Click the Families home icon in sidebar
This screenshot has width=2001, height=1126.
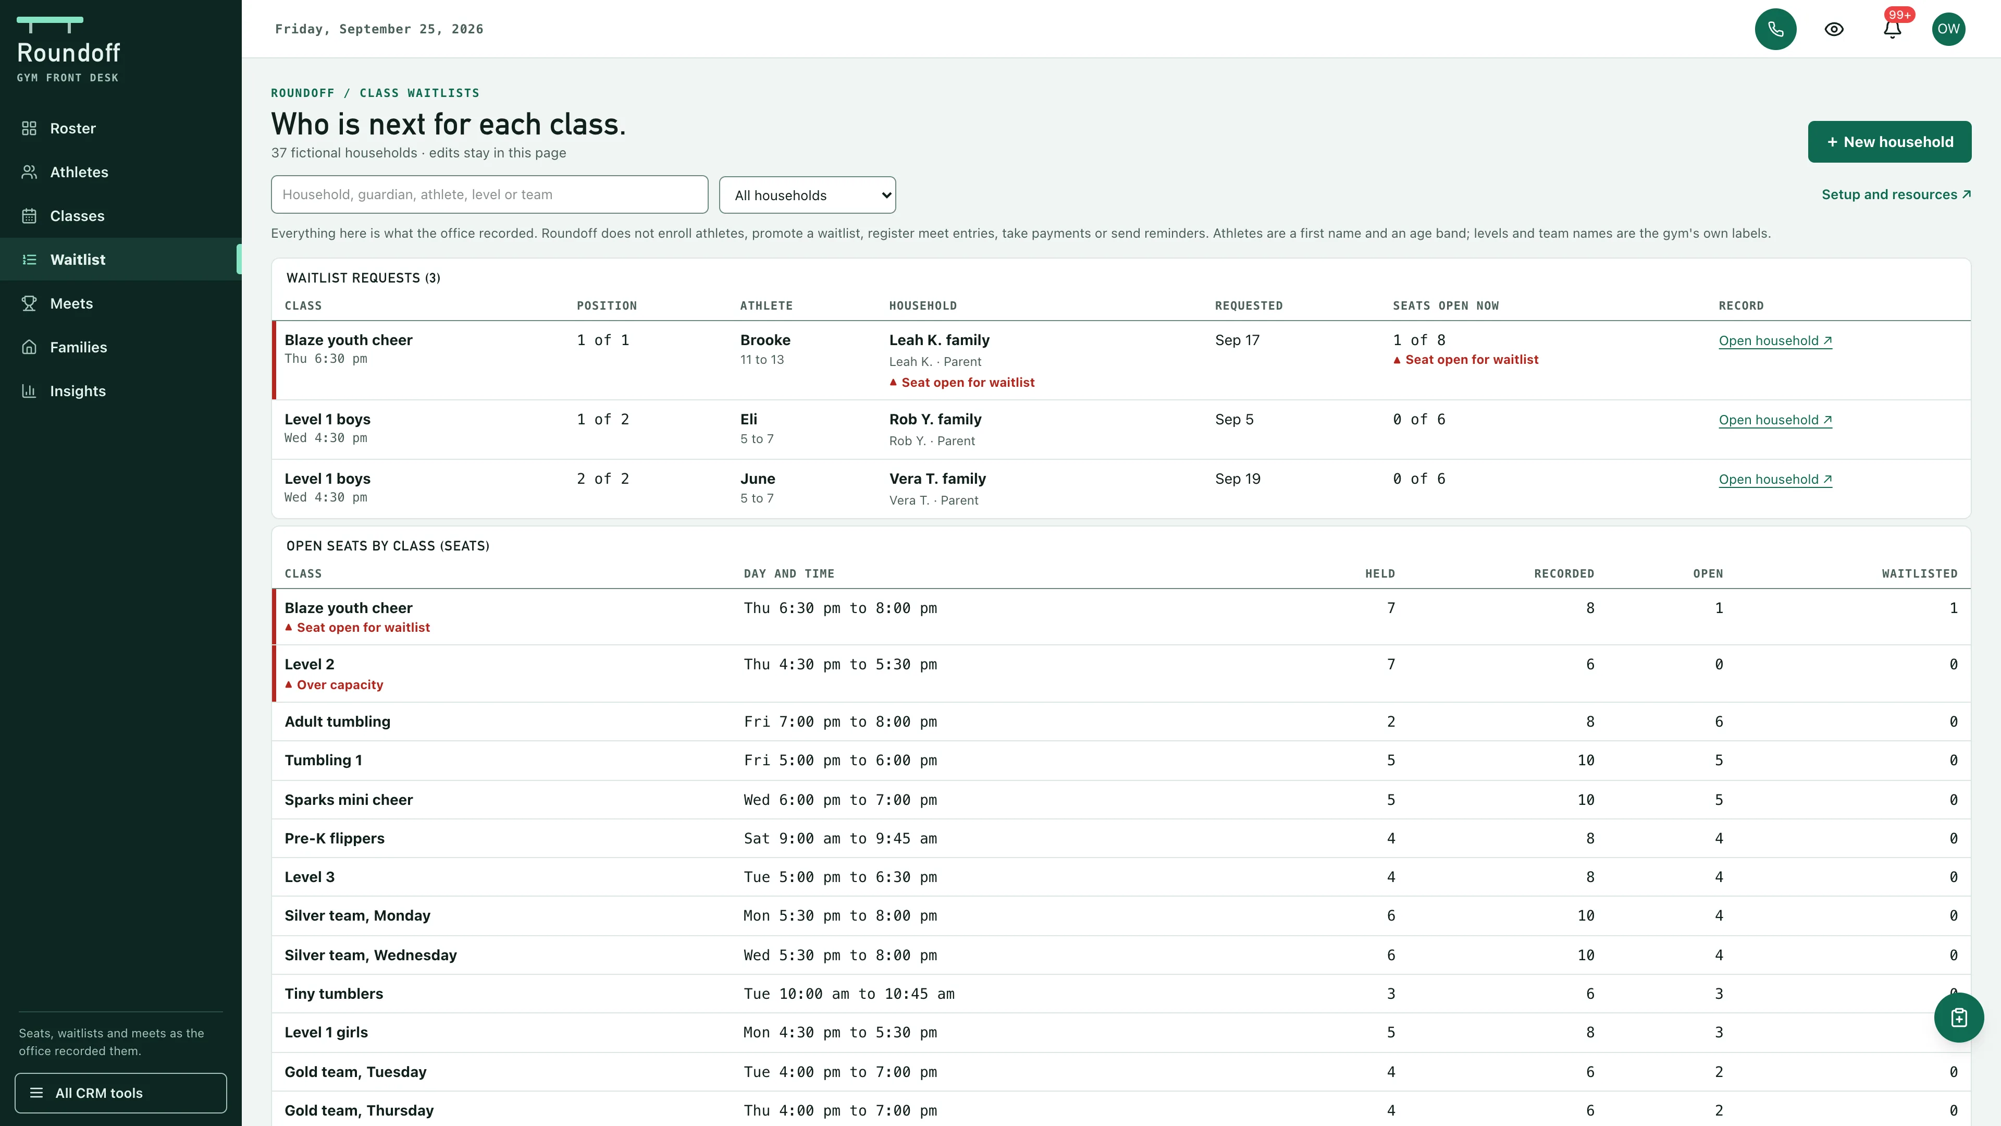pyautogui.click(x=30, y=347)
